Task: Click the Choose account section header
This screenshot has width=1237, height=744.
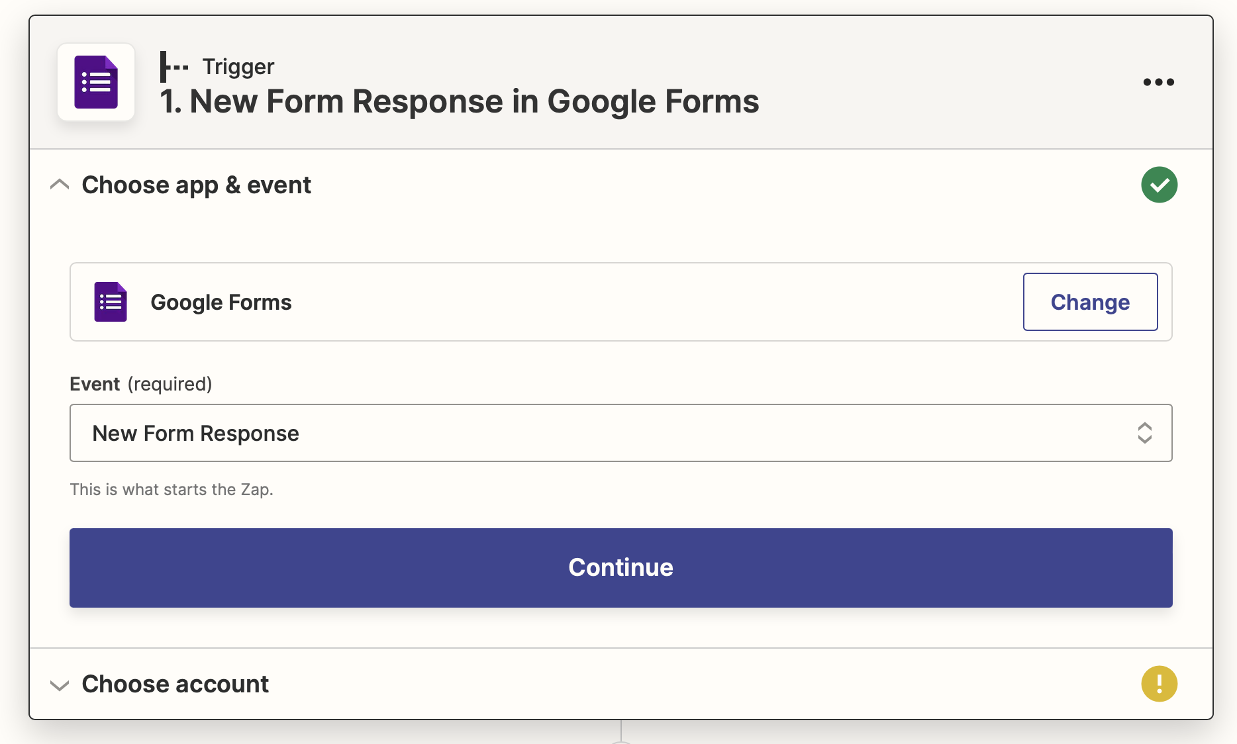Action: pyautogui.click(x=175, y=684)
